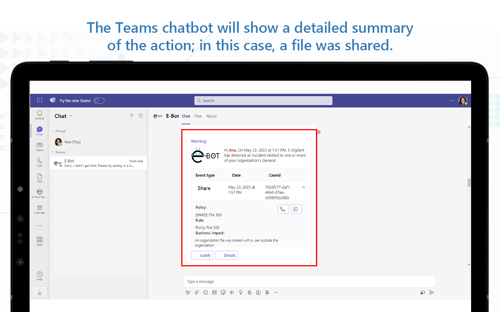This screenshot has width=500, height=312.
Task: Click the schedule send arrow icon
Action: [232, 292]
